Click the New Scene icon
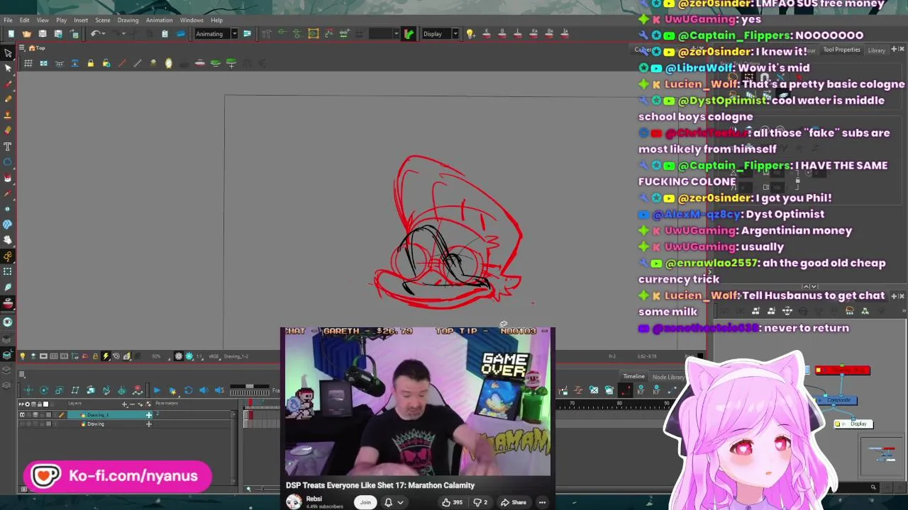 point(11,33)
